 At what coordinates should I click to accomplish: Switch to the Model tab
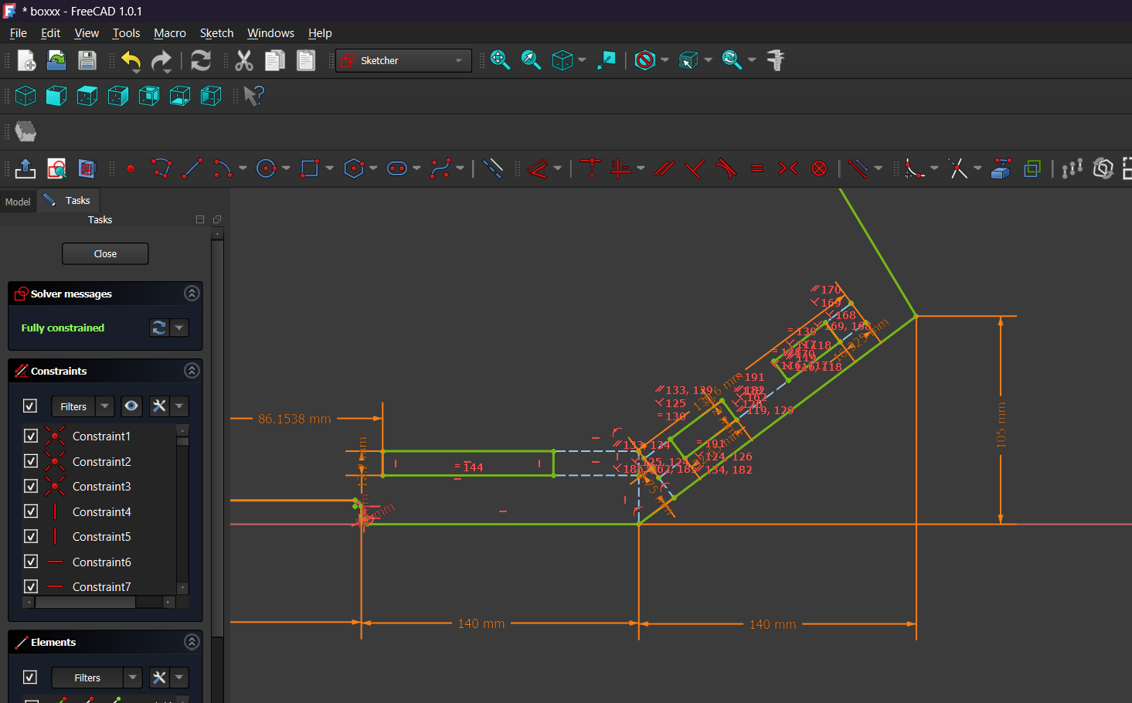[18, 202]
